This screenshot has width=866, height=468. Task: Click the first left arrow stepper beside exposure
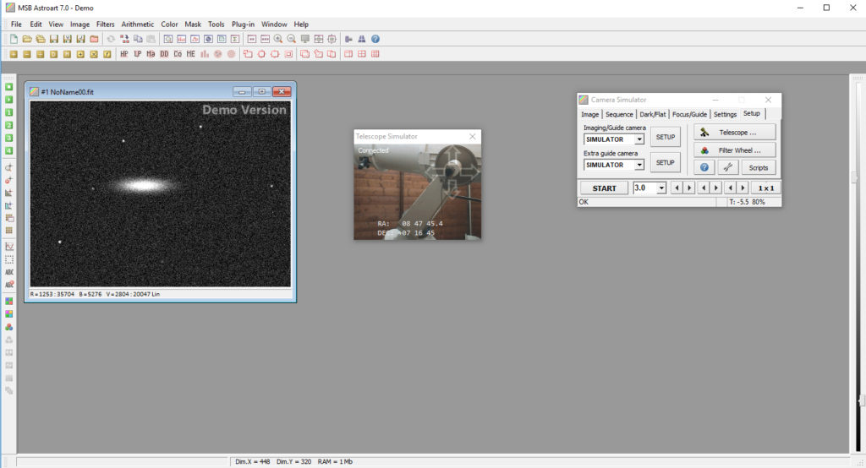point(677,188)
